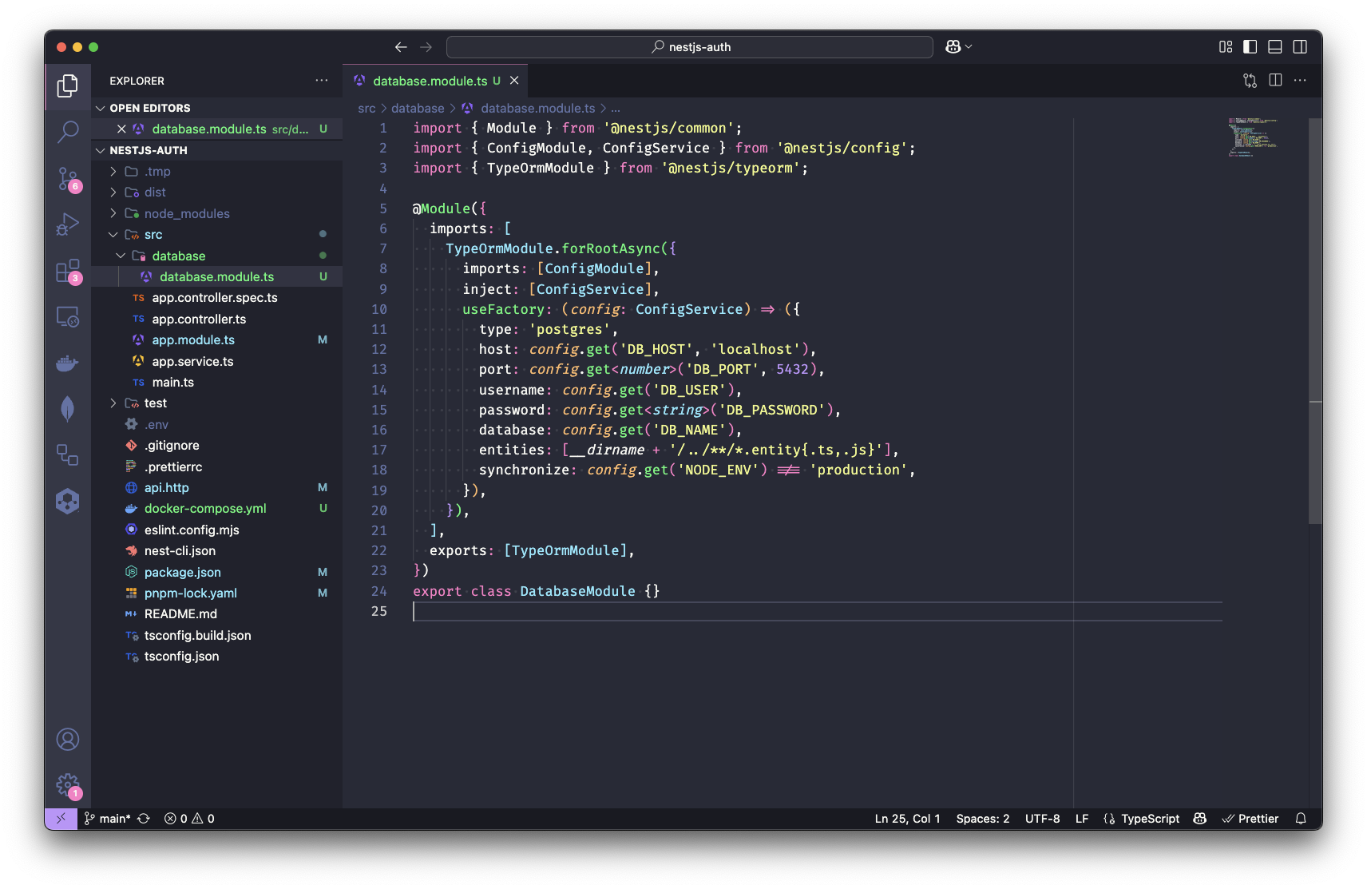This screenshot has height=889, width=1367.
Task: Open main.ts in the explorer
Action: coord(217,383)
